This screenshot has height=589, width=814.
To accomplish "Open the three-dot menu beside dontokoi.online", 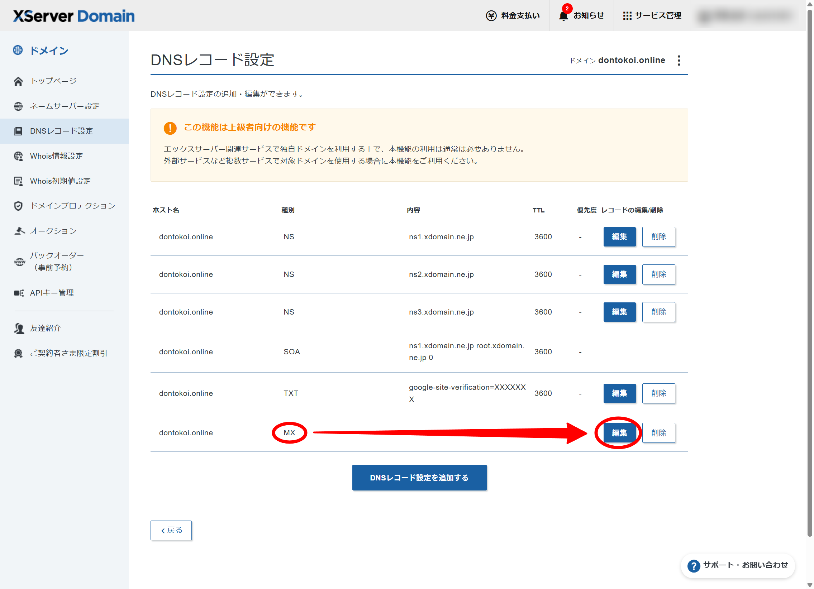I will [x=679, y=60].
